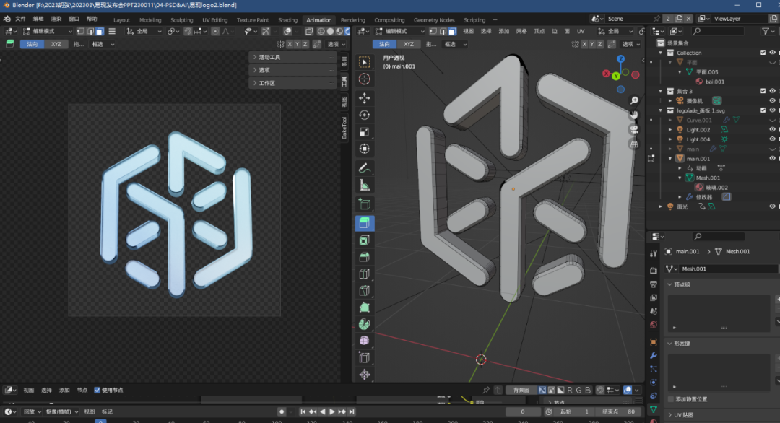Screen dimensions: 780x423
Task: Click the 背景图 button in node editor
Action: (521, 391)
